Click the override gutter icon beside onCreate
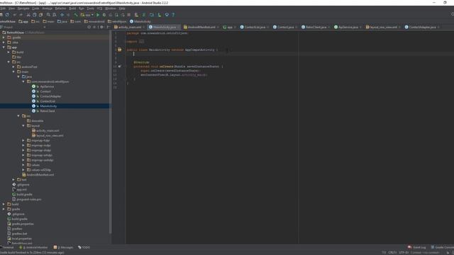454x255 pixels. [x=120, y=67]
